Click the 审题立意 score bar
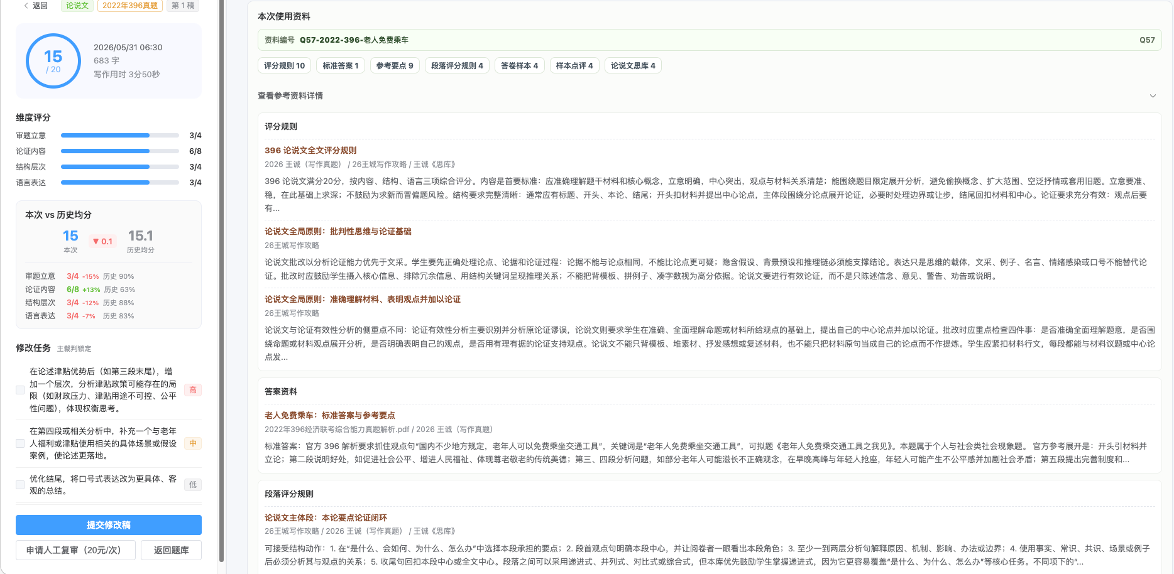 click(120, 136)
